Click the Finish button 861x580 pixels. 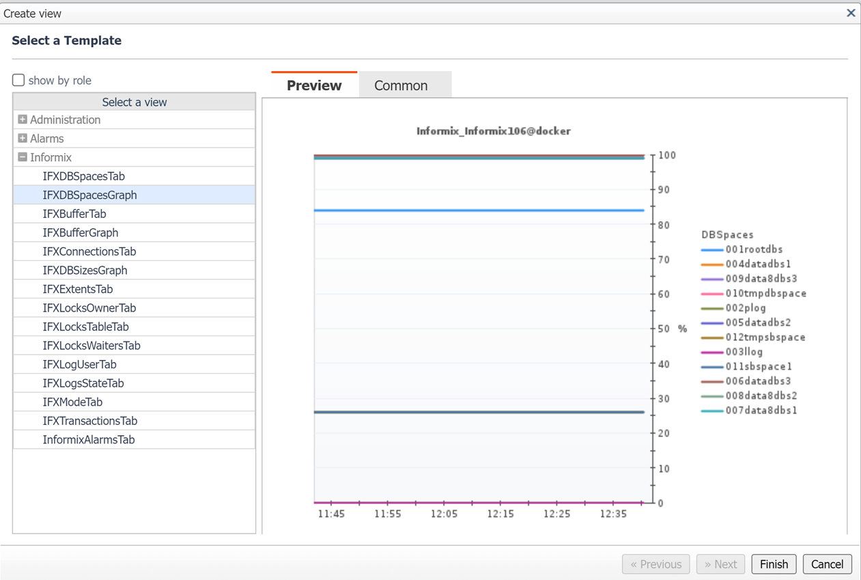click(x=774, y=564)
